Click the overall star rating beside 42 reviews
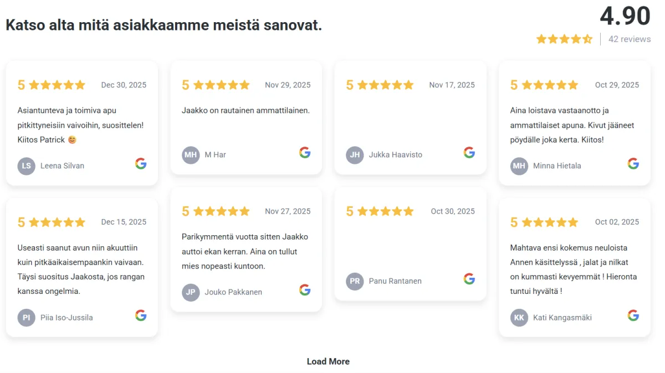This screenshot has height=373, width=665. [x=564, y=39]
